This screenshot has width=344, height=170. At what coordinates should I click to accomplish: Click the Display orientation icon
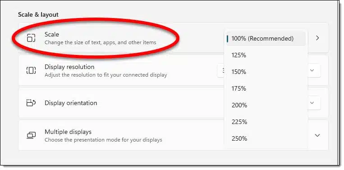[31, 103]
